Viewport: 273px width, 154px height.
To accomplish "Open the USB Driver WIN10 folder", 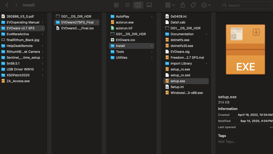I will (x=22, y=69).
